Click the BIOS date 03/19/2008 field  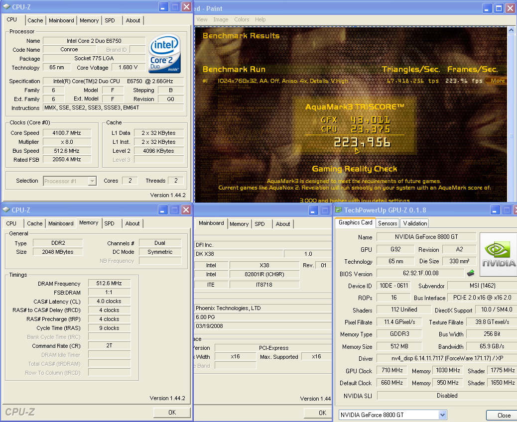tap(263, 326)
